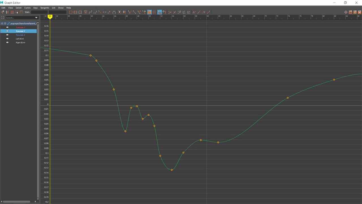362x204 pixels.
Task: Toggle the mute icon beside Translate X
Action: pos(8,27)
